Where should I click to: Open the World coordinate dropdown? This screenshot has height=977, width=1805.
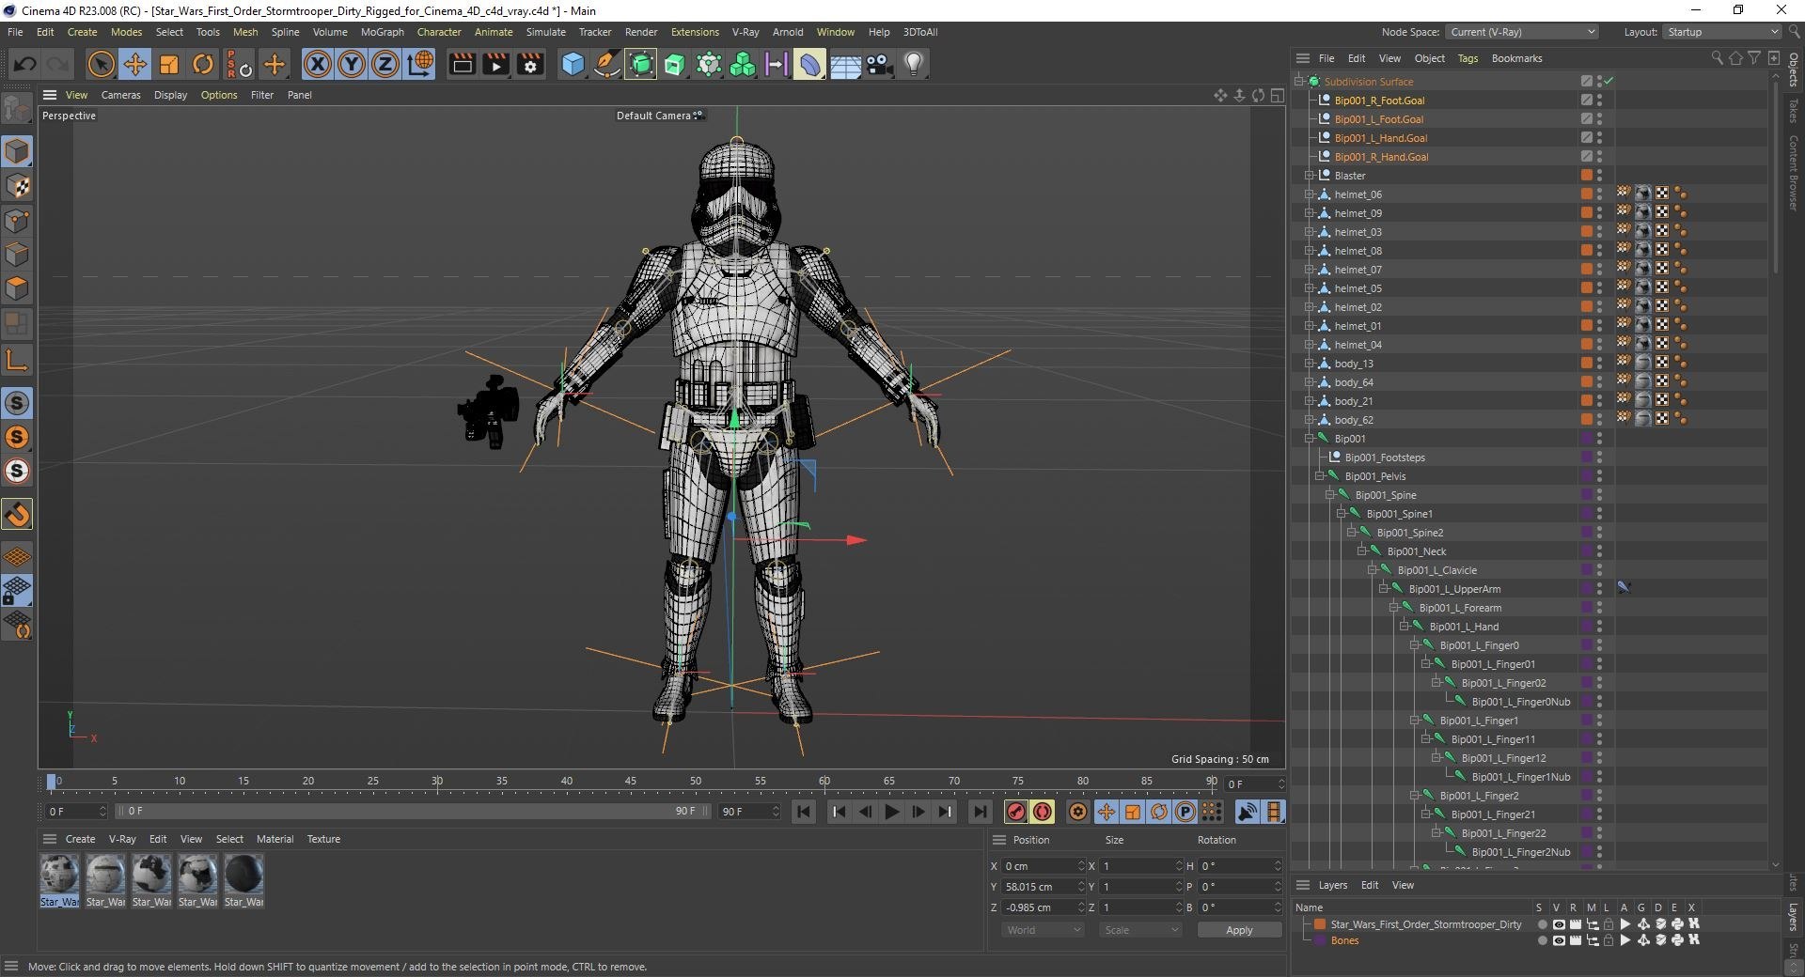pos(1042,930)
